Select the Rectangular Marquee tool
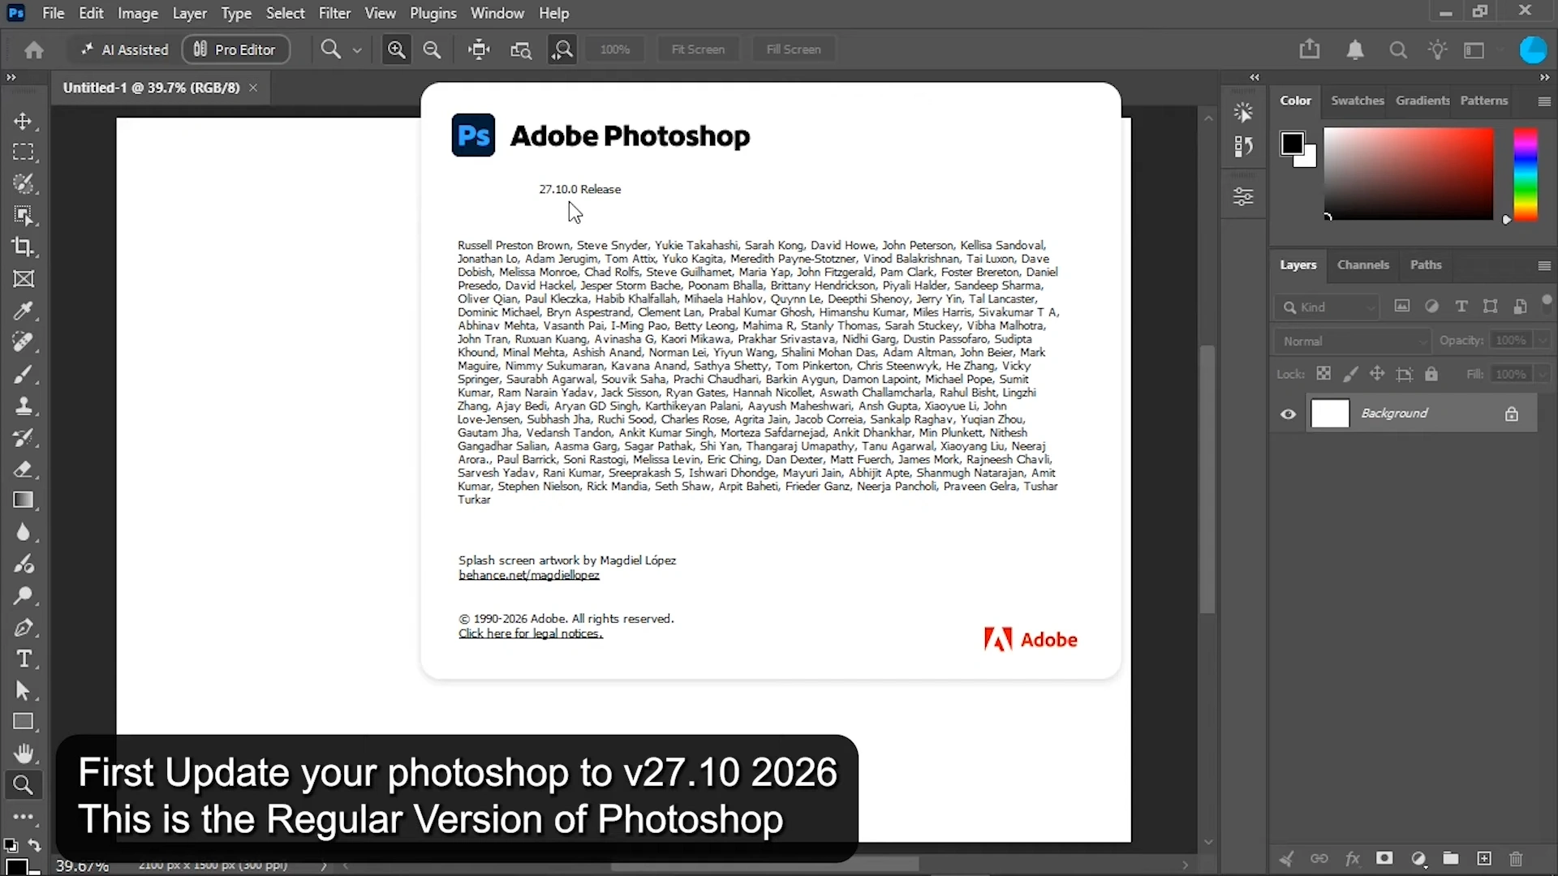Image resolution: width=1558 pixels, height=876 pixels. coord(23,152)
